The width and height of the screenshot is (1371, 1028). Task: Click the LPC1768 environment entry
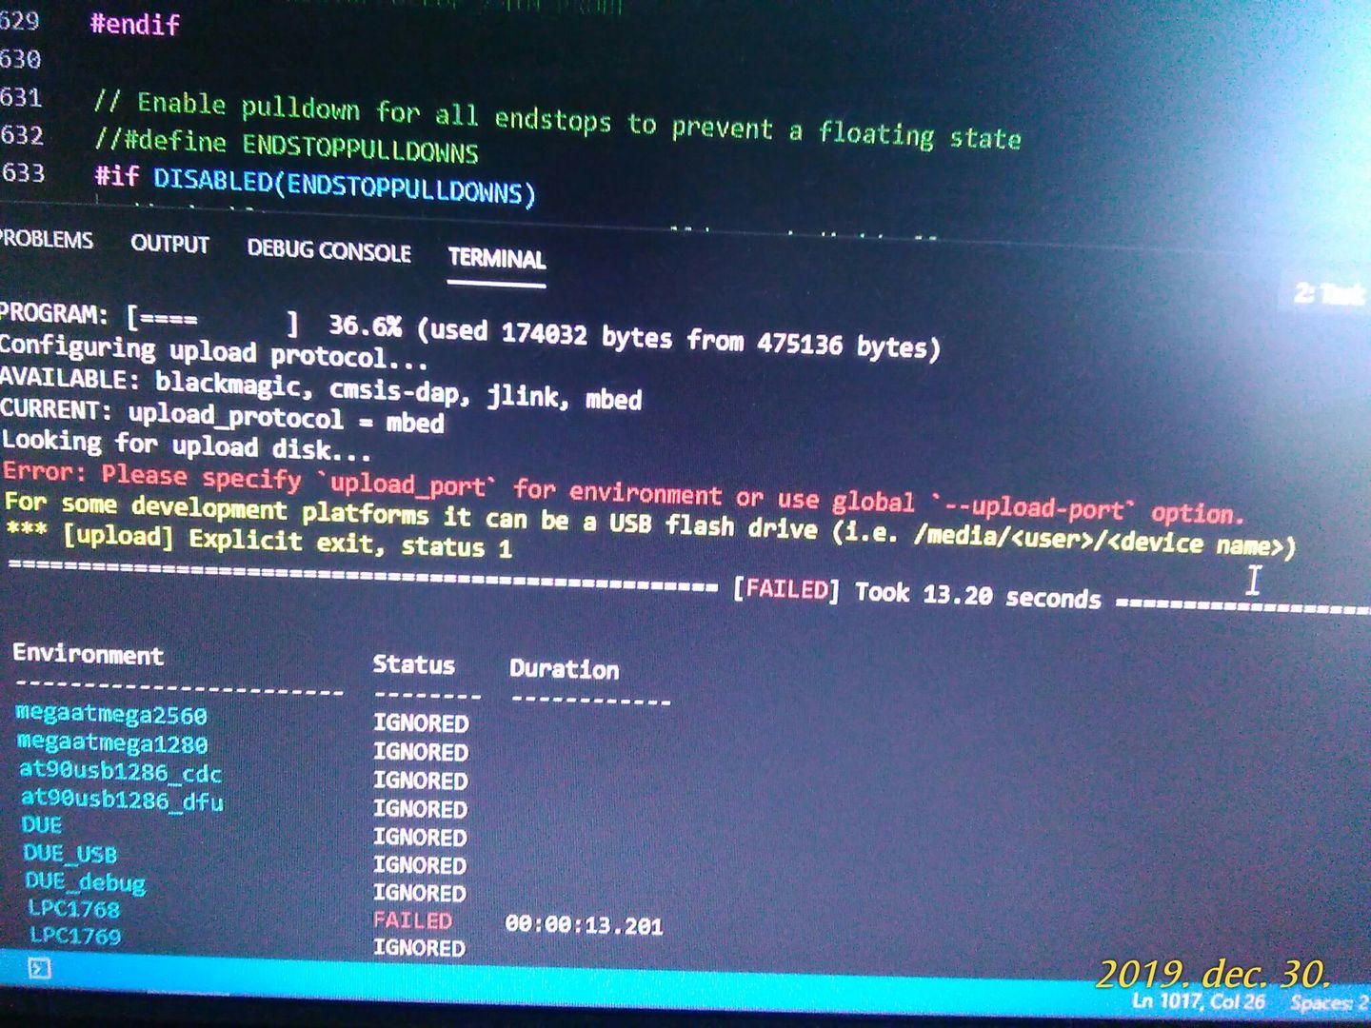(73, 909)
